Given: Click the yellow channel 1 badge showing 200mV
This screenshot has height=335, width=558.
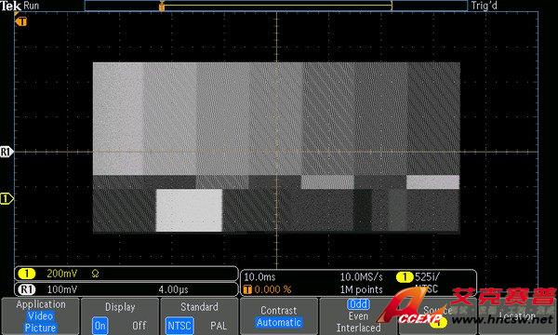Looking at the screenshot, I should click(x=26, y=274).
